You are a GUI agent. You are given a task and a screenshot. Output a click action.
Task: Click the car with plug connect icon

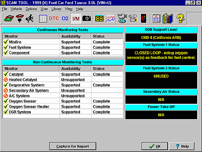click(x=20, y=18)
